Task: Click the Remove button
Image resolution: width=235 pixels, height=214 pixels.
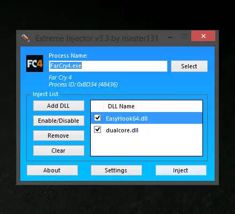Action: click(59, 136)
